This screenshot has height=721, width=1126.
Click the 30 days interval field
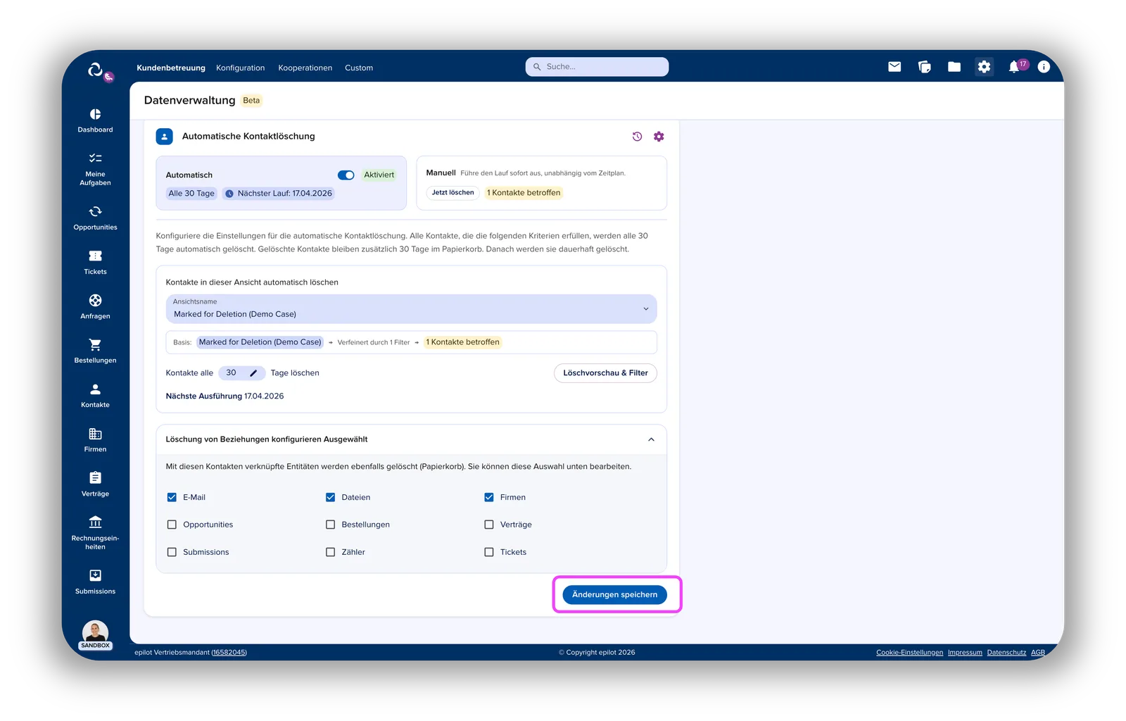tap(241, 373)
